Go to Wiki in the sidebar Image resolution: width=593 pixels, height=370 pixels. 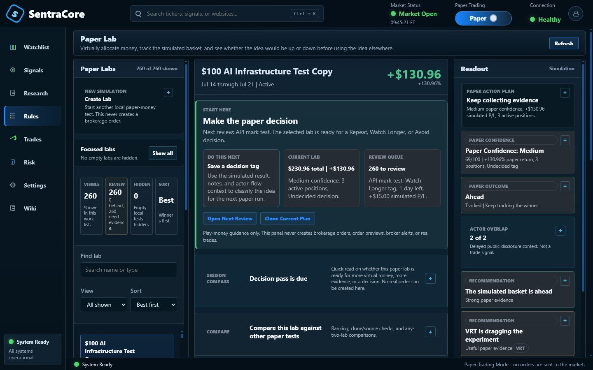point(33,208)
